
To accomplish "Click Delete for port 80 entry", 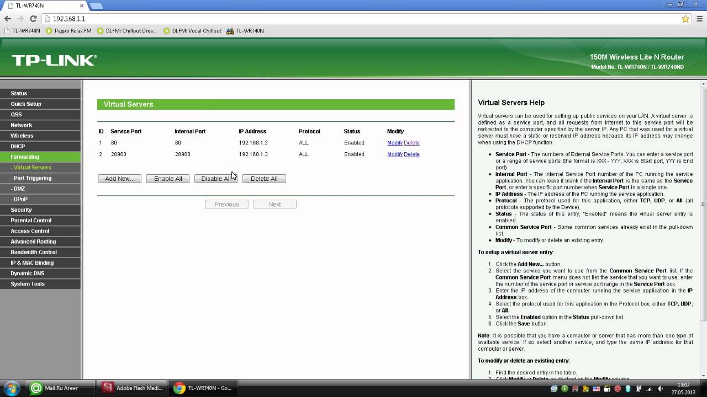I will pos(411,143).
